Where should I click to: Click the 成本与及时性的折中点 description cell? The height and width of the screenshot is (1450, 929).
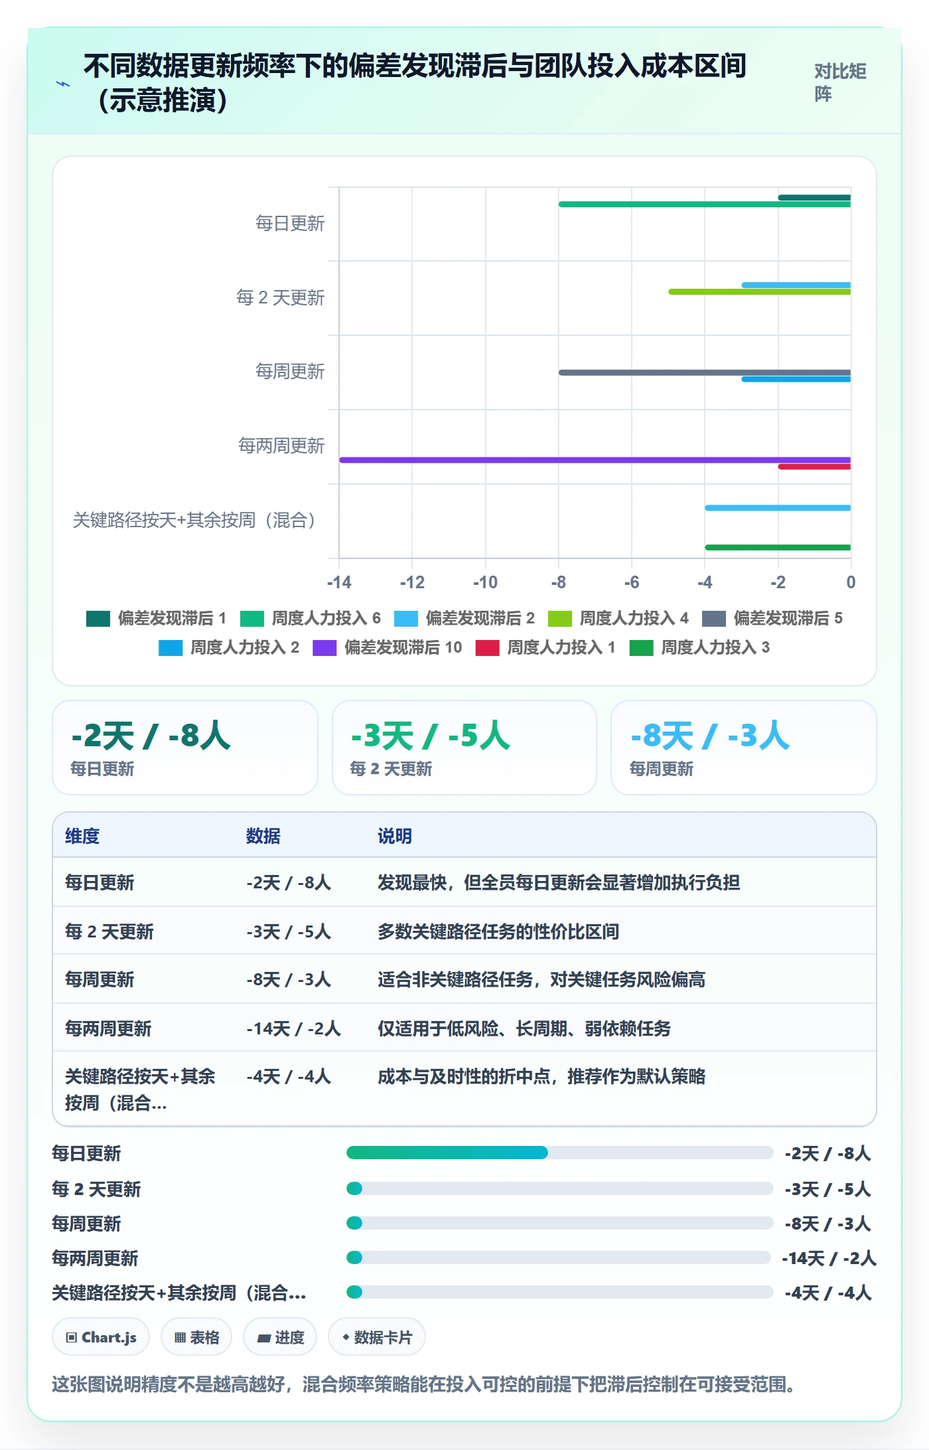tap(541, 1076)
